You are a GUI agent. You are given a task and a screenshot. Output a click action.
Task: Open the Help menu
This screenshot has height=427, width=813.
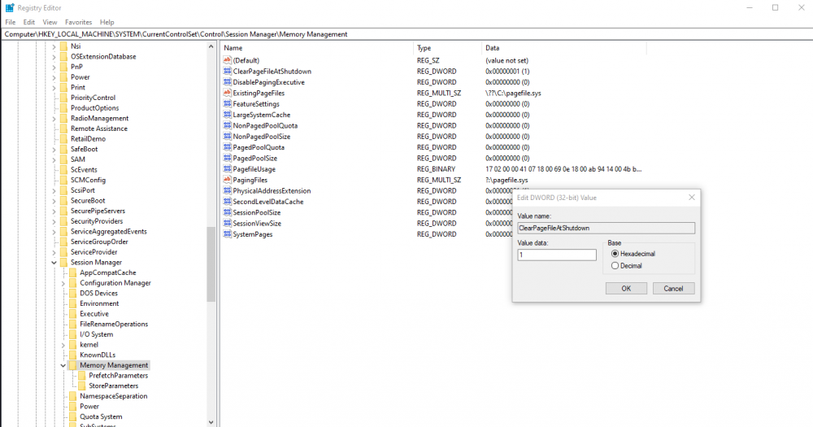coord(107,22)
